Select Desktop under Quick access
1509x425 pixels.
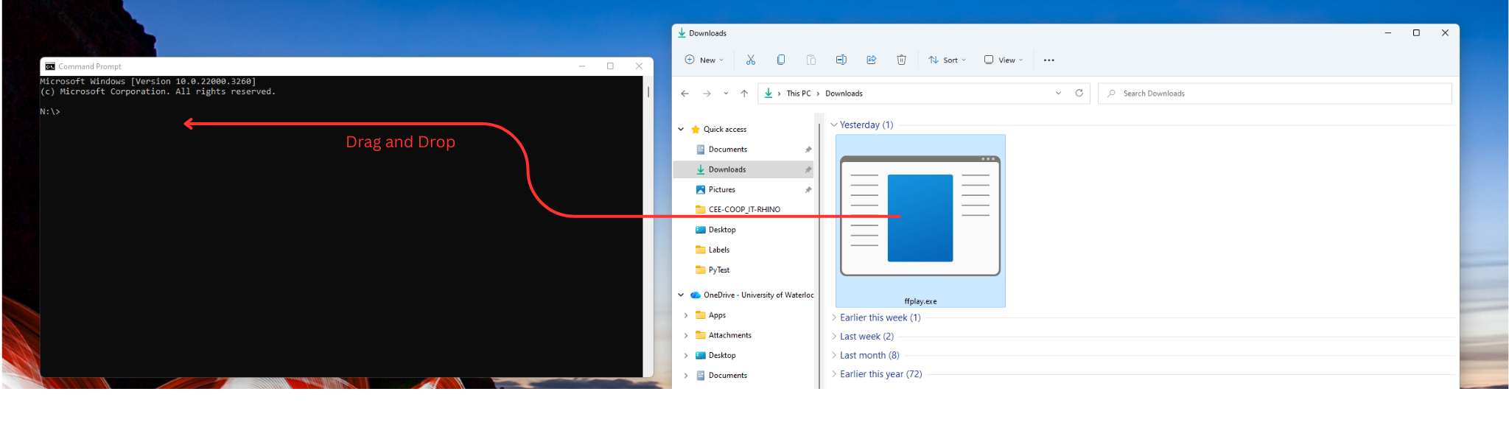[743, 230]
